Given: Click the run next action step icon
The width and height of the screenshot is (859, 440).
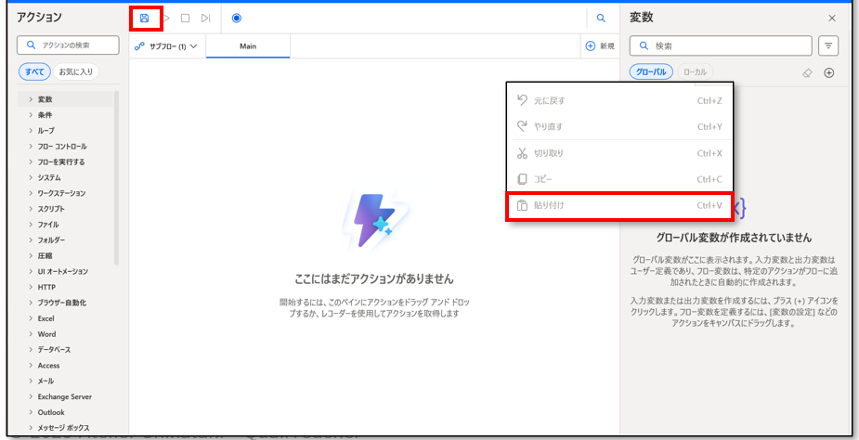Looking at the screenshot, I should [x=205, y=18].
